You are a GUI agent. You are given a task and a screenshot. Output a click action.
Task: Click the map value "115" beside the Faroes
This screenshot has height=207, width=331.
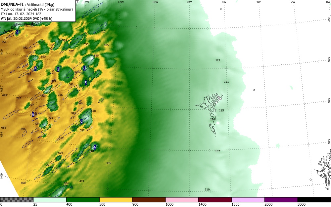(221, 110)
